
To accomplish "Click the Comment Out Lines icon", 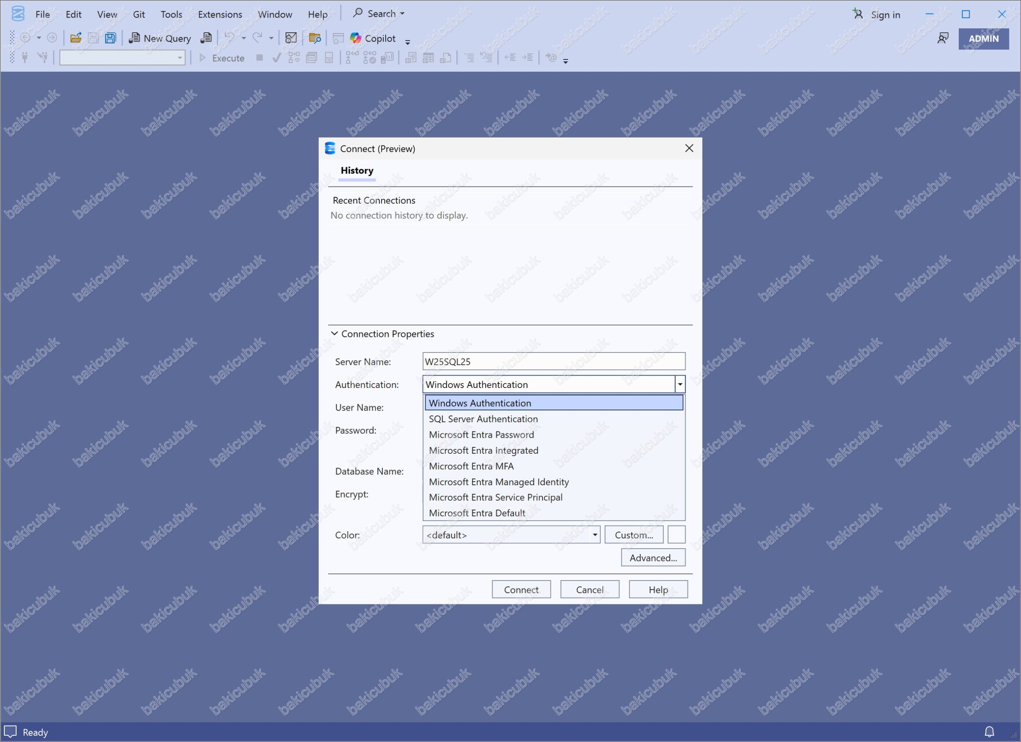I will click(x=469, y=57).
